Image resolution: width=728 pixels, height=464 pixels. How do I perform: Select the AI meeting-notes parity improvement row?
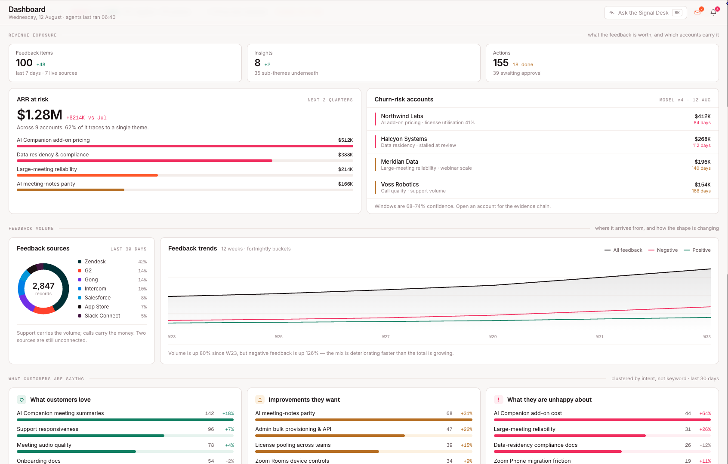[364, 416]
